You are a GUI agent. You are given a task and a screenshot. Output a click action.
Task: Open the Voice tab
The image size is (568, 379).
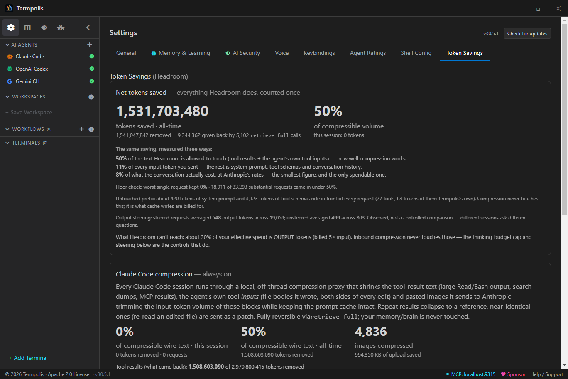[x=282, y=53]
